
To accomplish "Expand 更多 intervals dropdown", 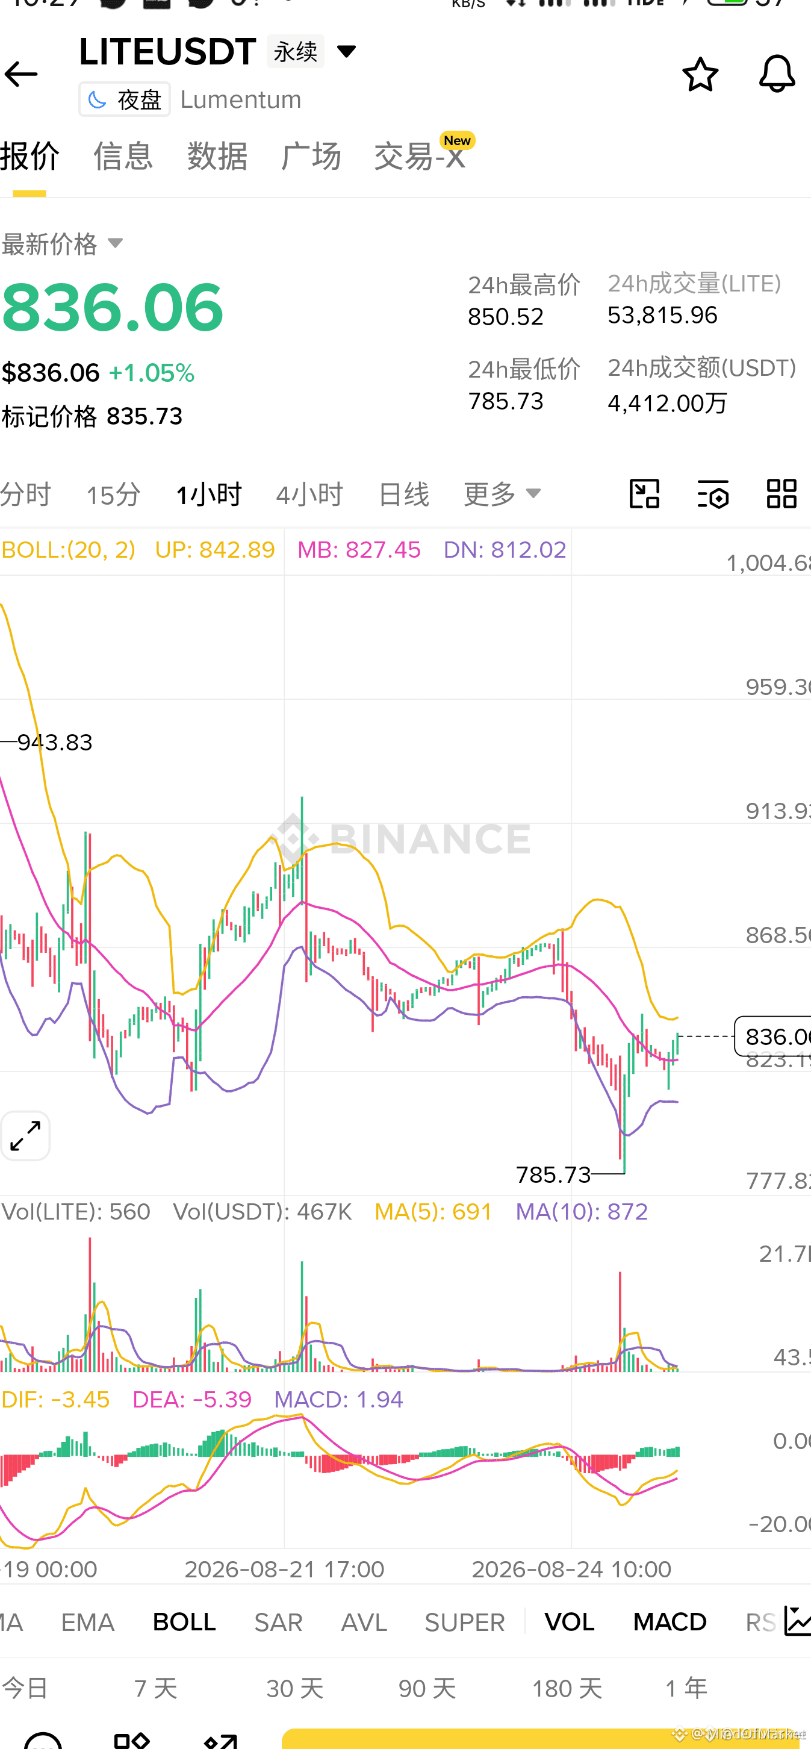I will pos(503,494).
